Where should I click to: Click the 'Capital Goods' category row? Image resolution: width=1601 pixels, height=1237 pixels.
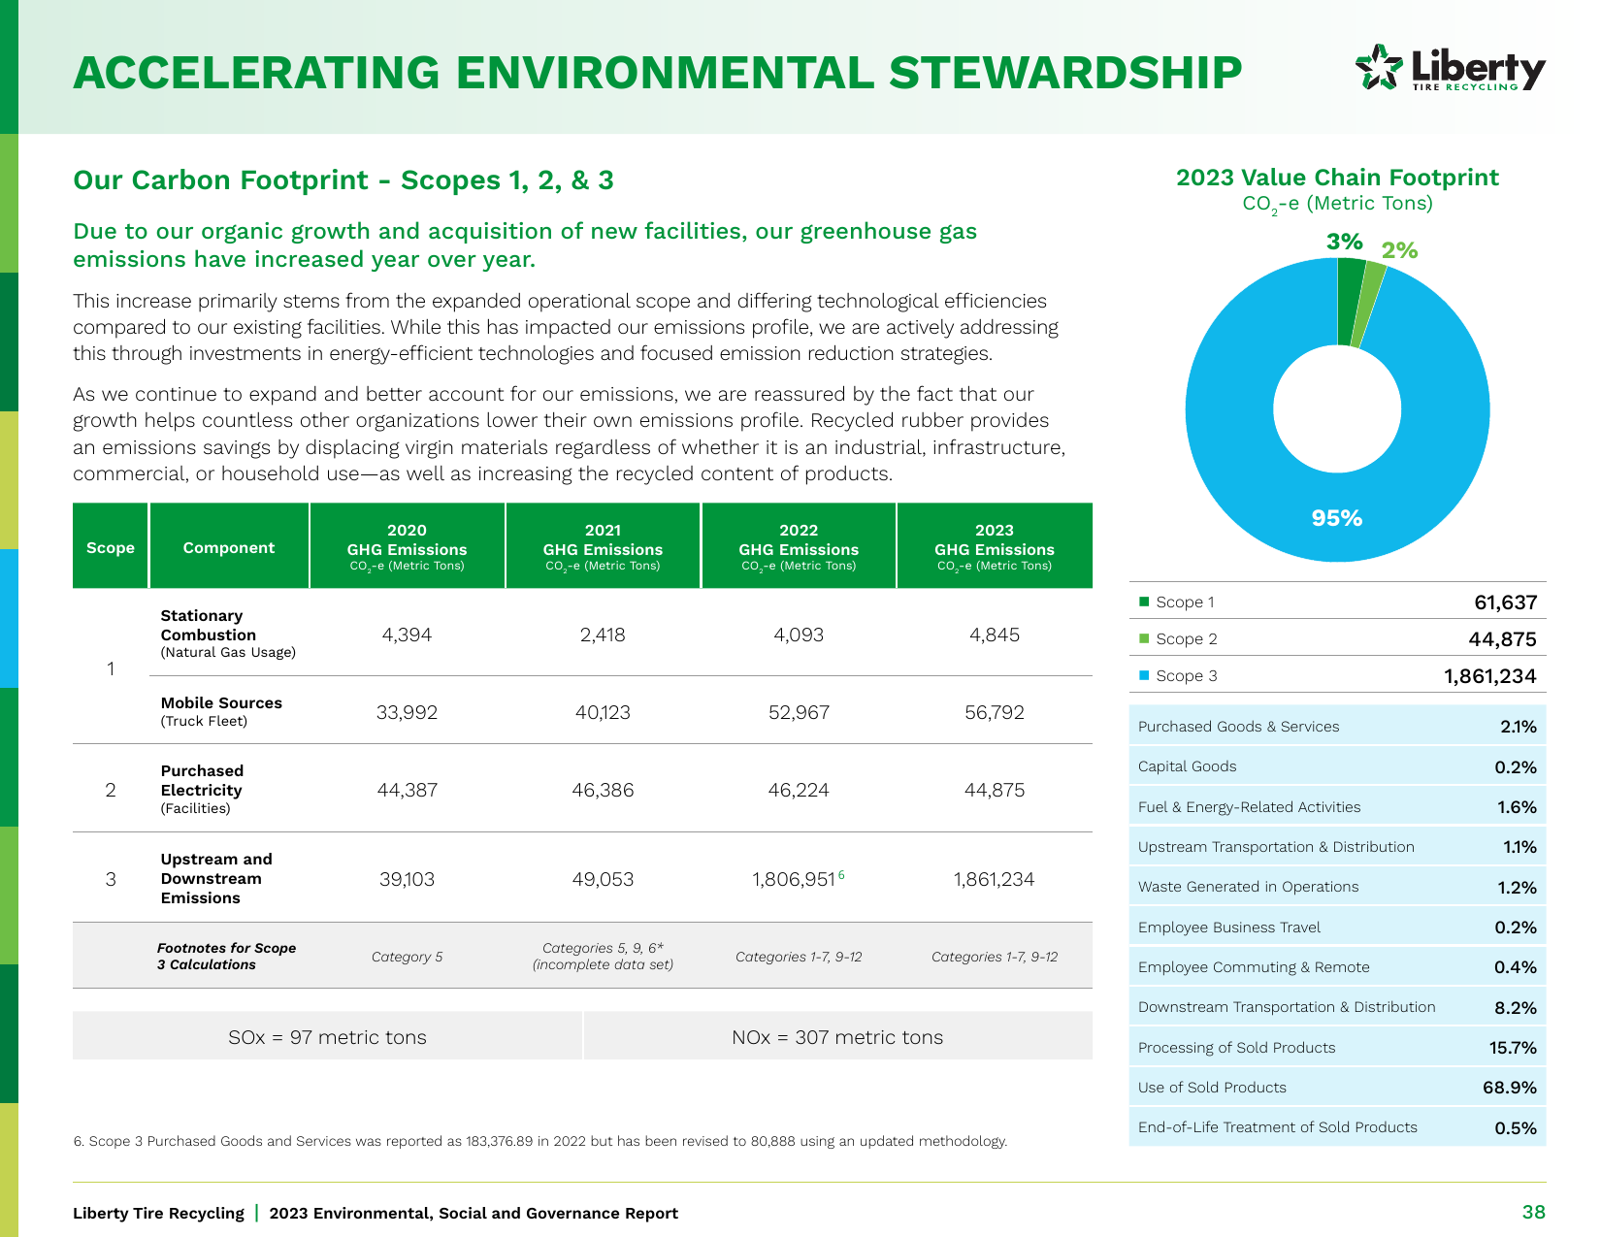[x=1337, y=766]
